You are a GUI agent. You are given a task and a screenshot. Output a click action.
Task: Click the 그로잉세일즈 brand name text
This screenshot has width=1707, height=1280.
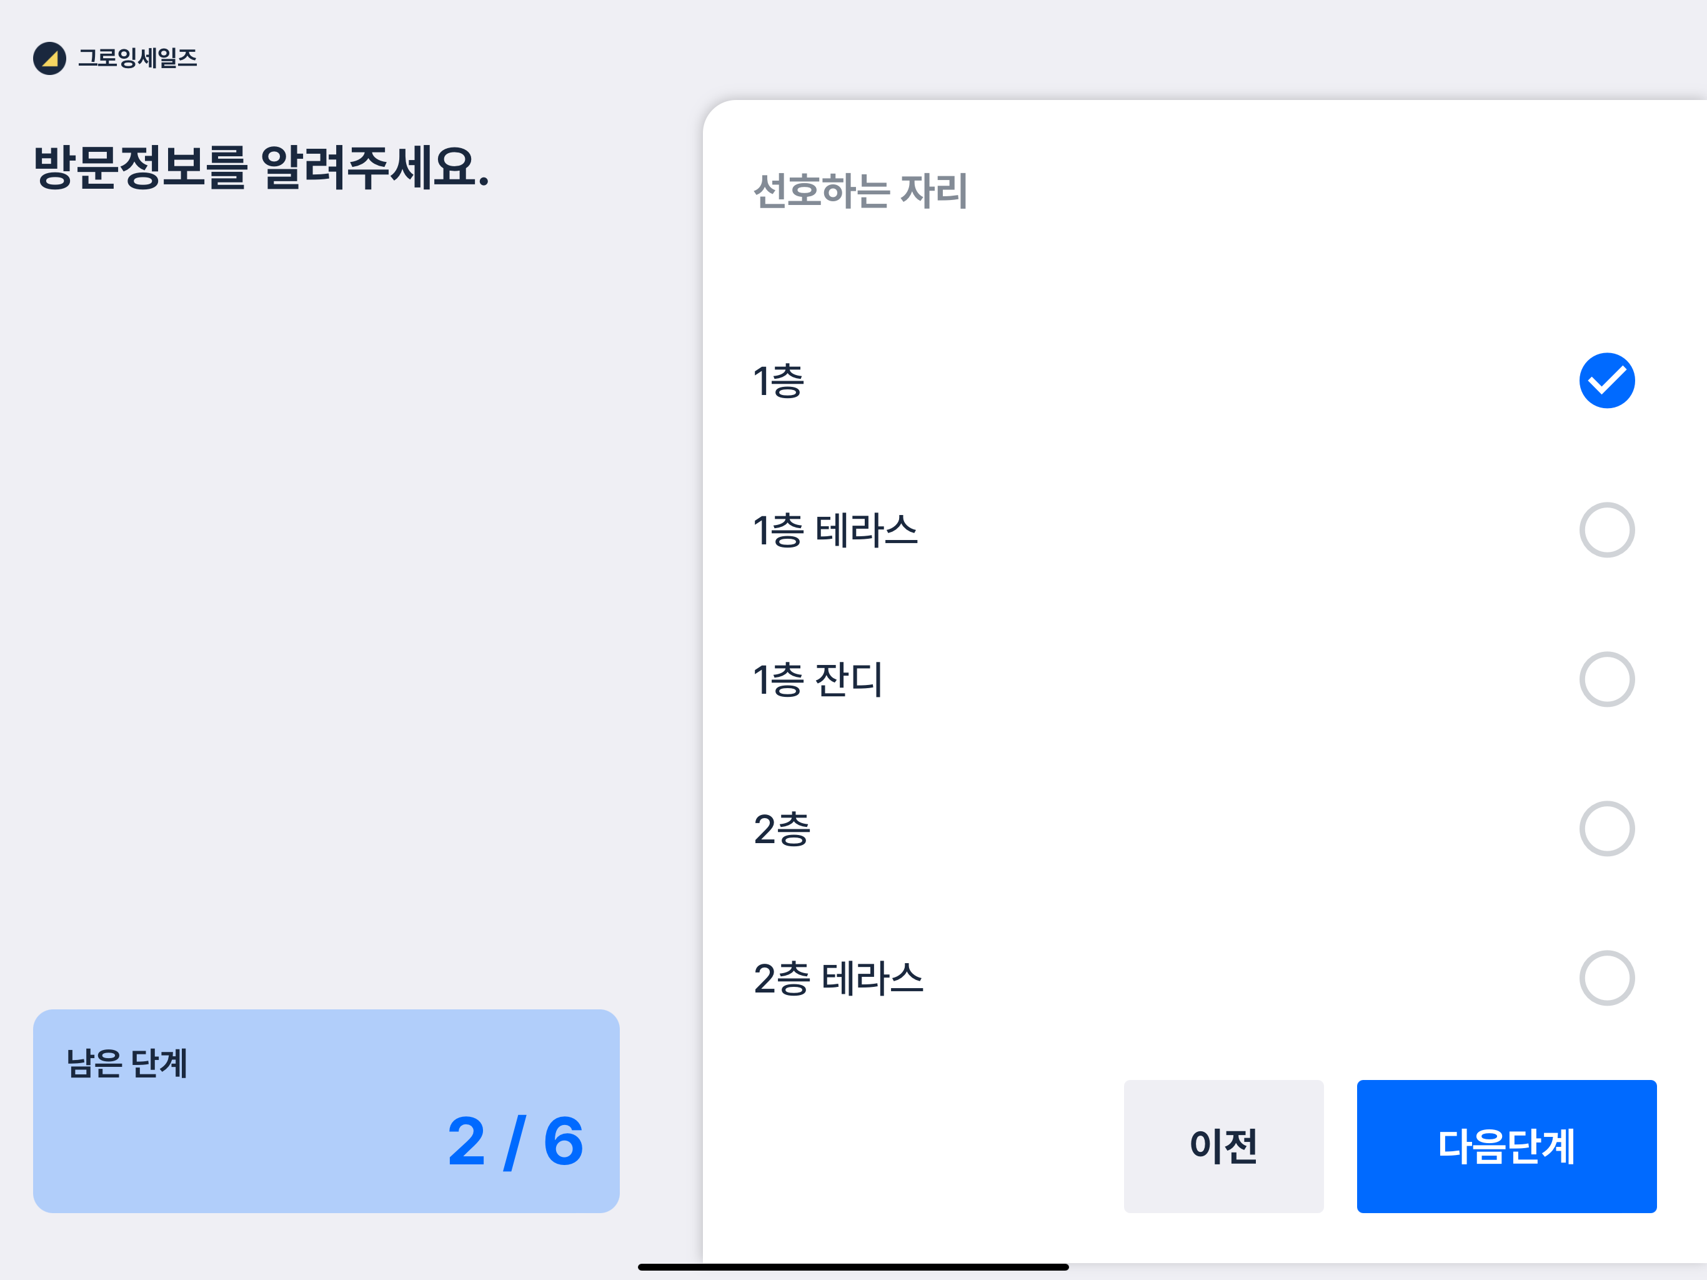pos(137,59)
